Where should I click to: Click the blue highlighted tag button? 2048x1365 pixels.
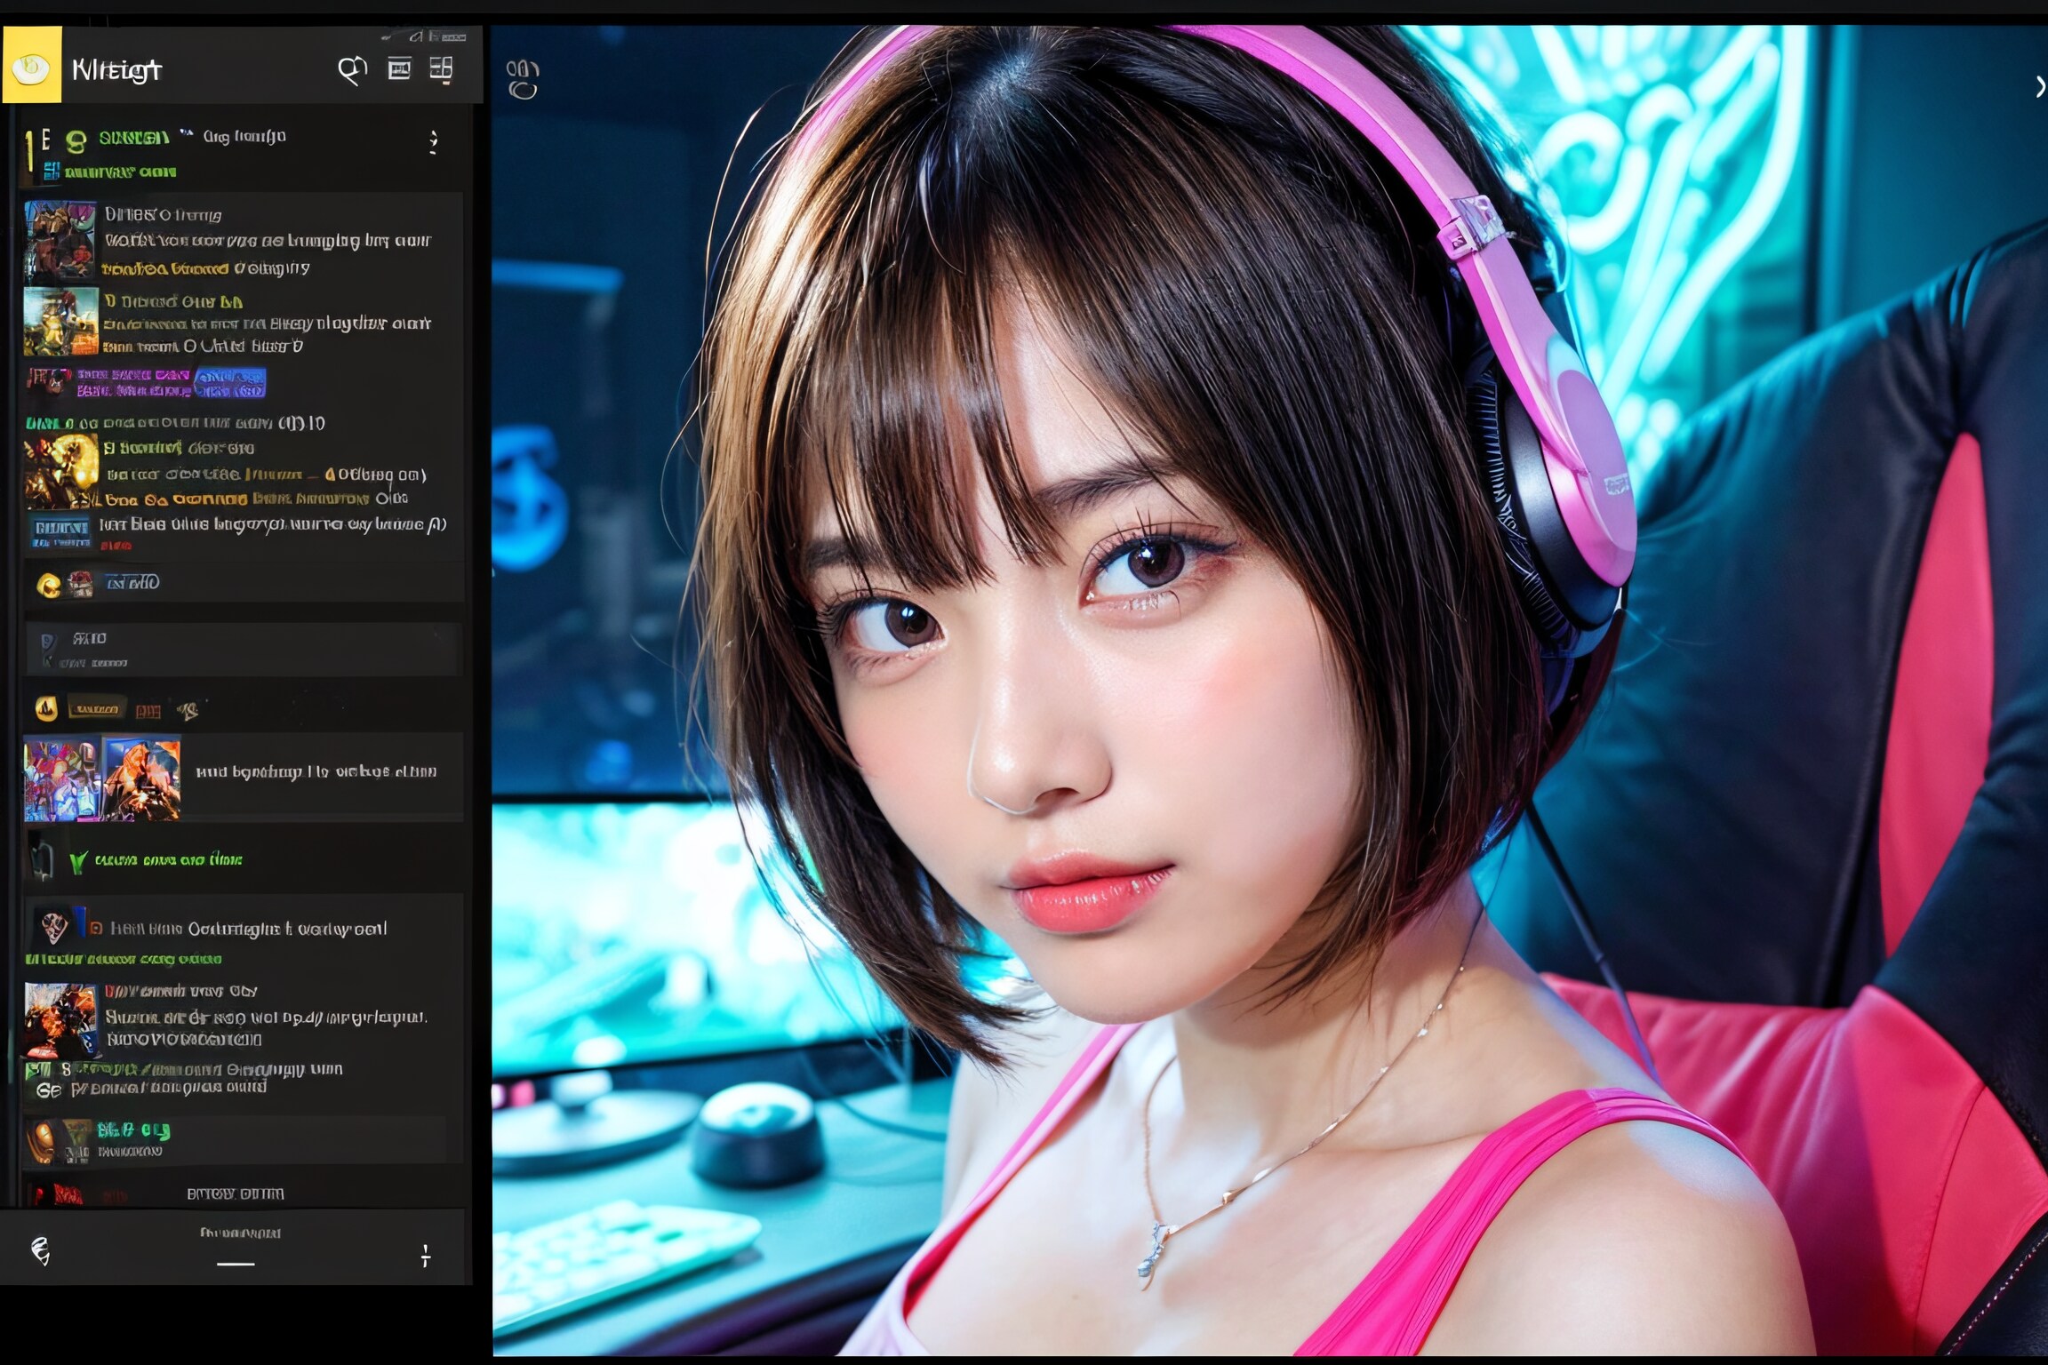coord(229,383)
